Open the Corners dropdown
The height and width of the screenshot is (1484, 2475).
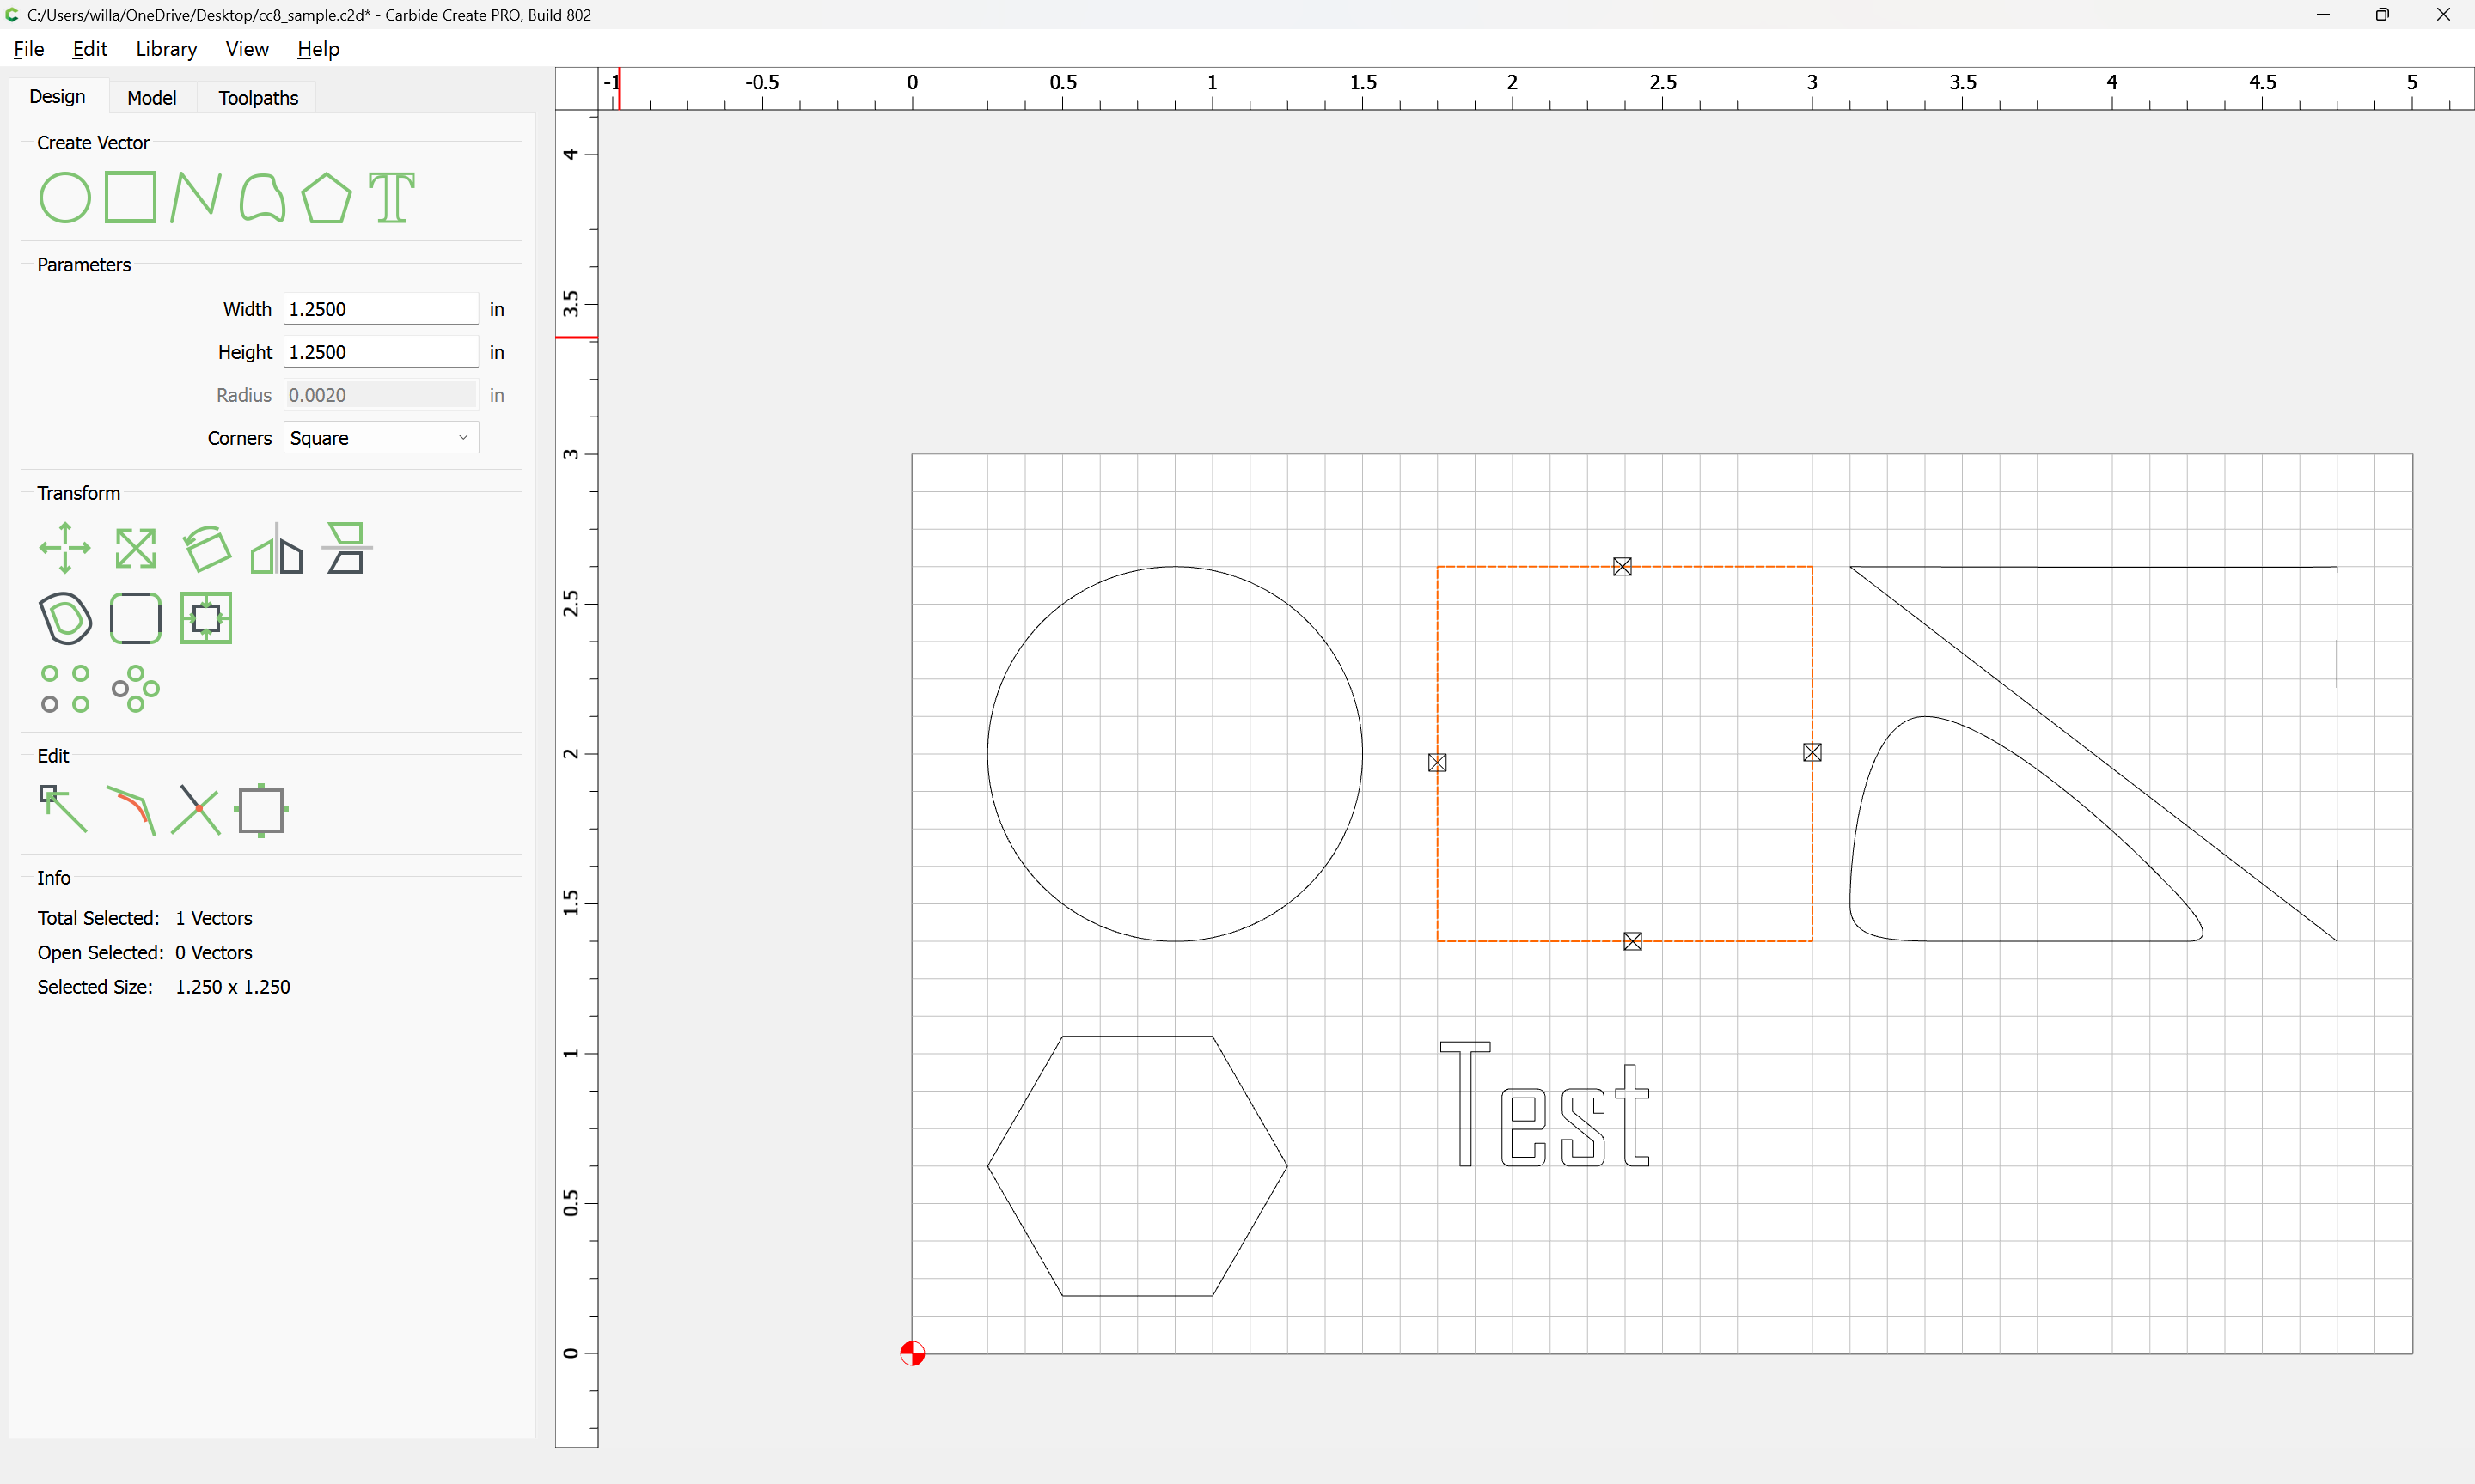382,438
